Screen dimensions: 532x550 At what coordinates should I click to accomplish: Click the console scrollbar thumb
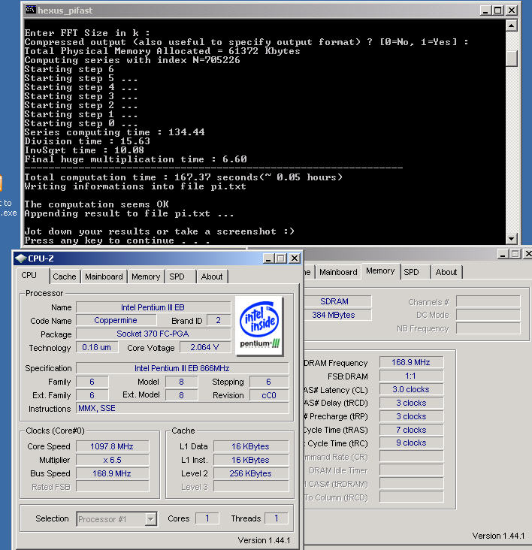coord(511,58)
